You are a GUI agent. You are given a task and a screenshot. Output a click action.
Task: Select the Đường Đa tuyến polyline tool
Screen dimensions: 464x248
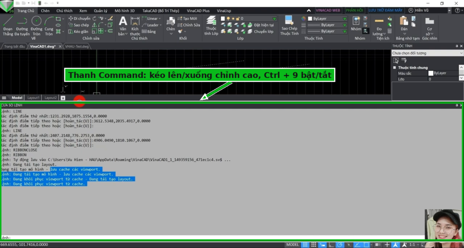coord(22,26)
